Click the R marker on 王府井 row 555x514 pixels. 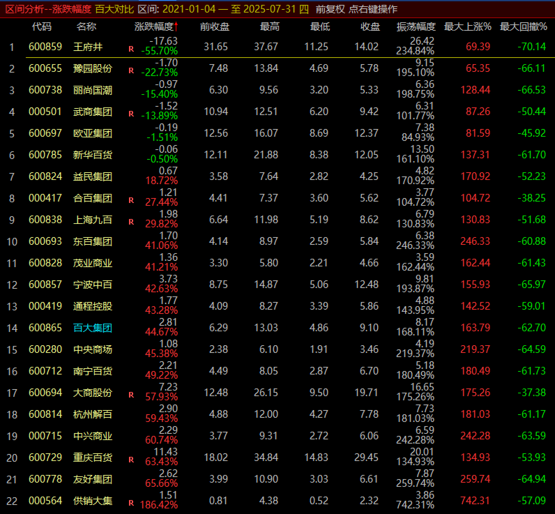[x=131, y=49]
